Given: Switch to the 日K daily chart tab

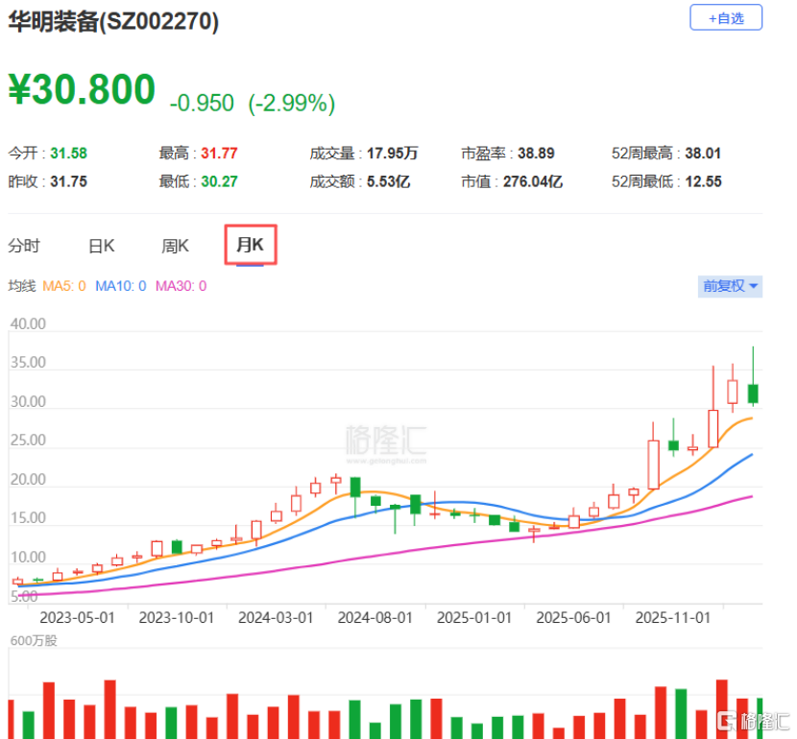Looking at the screenshot, I should coord(100,245).
